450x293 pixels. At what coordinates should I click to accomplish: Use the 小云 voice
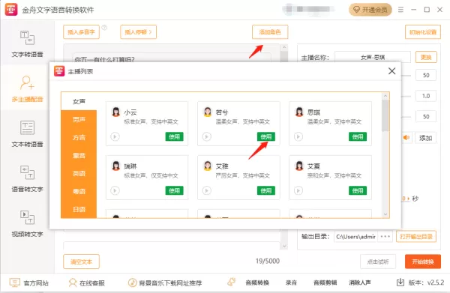(174, 136)
